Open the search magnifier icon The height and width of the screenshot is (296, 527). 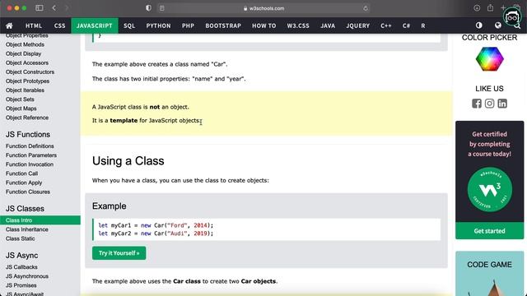(517, 25)
